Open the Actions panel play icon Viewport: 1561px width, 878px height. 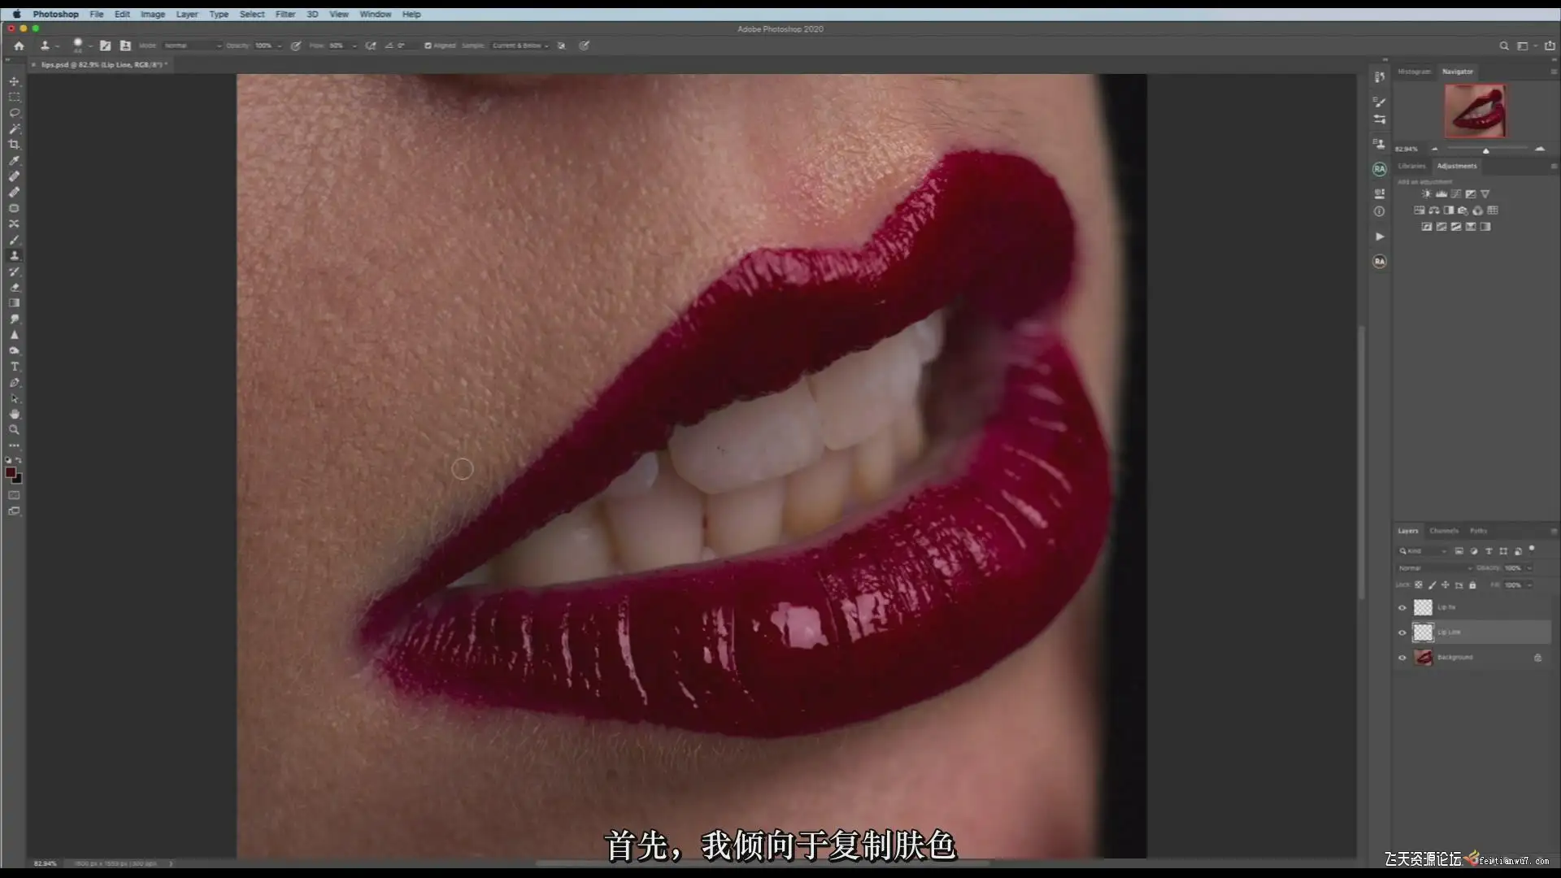(x=1380, y=237)
